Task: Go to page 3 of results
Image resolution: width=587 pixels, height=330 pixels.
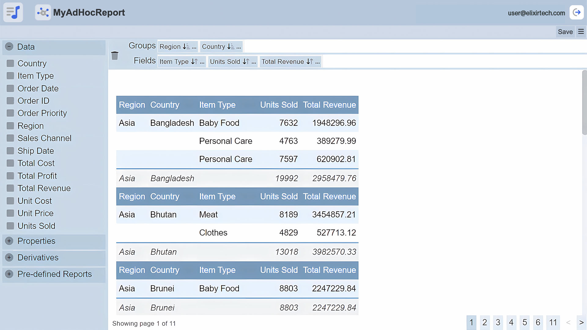Action: (498, 322)
